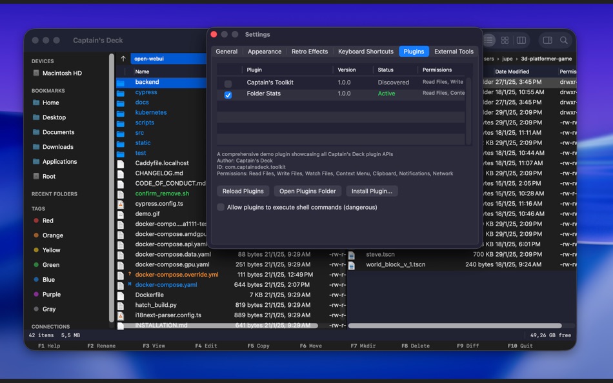The width and height of the screenshot is (613, 383).
Task: Click F1 Help in function bar
Action: (x=49, y=346)
